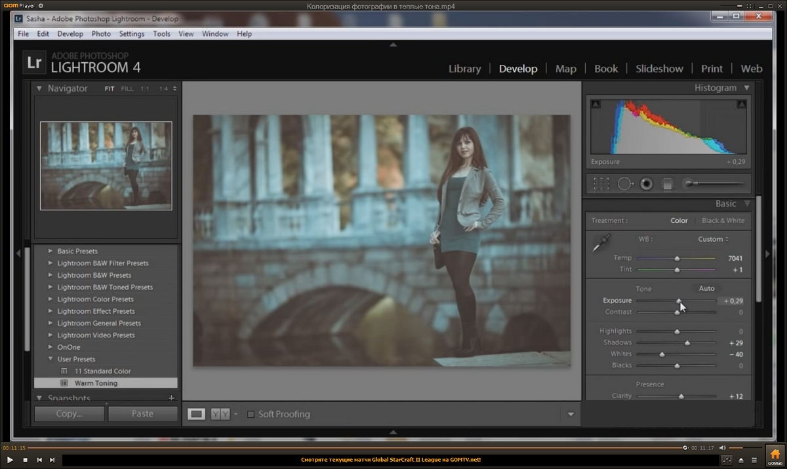Open the WB Custom dropdown

point(713,239)
